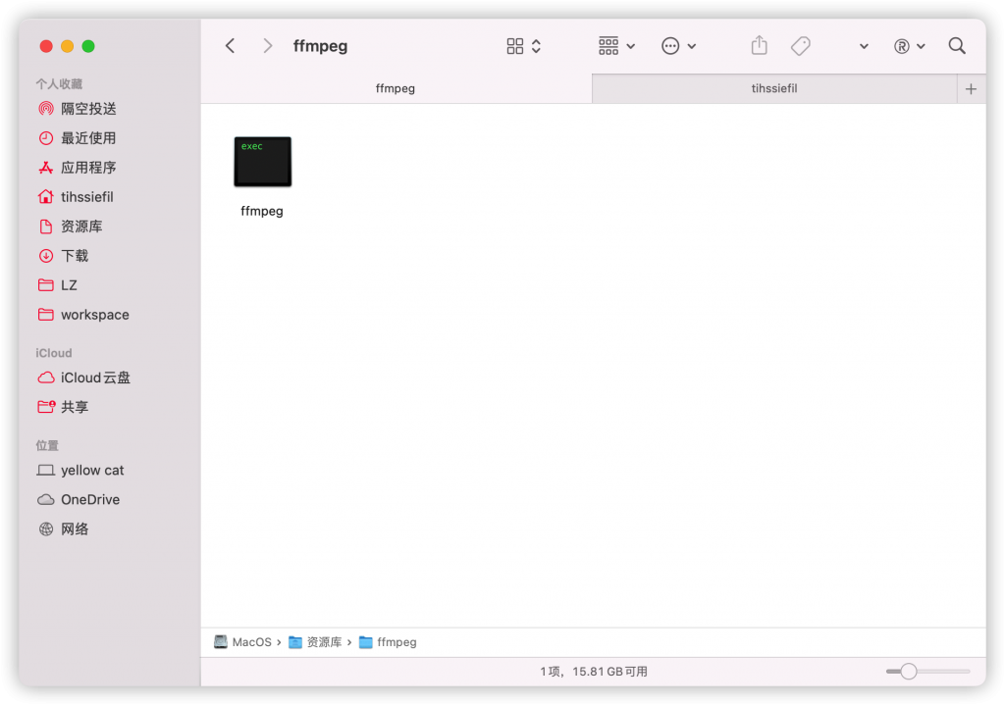The image size is (1005, 705).
Task: Add a new tab with plus button
Action: click(x=971, y=89)
